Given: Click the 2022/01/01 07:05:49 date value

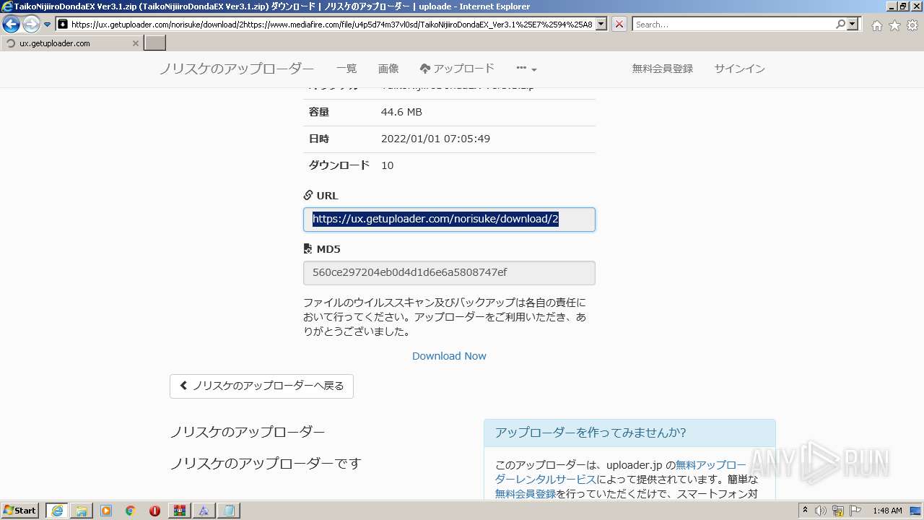Looking at the screenshot, I should tap(435, 139).
